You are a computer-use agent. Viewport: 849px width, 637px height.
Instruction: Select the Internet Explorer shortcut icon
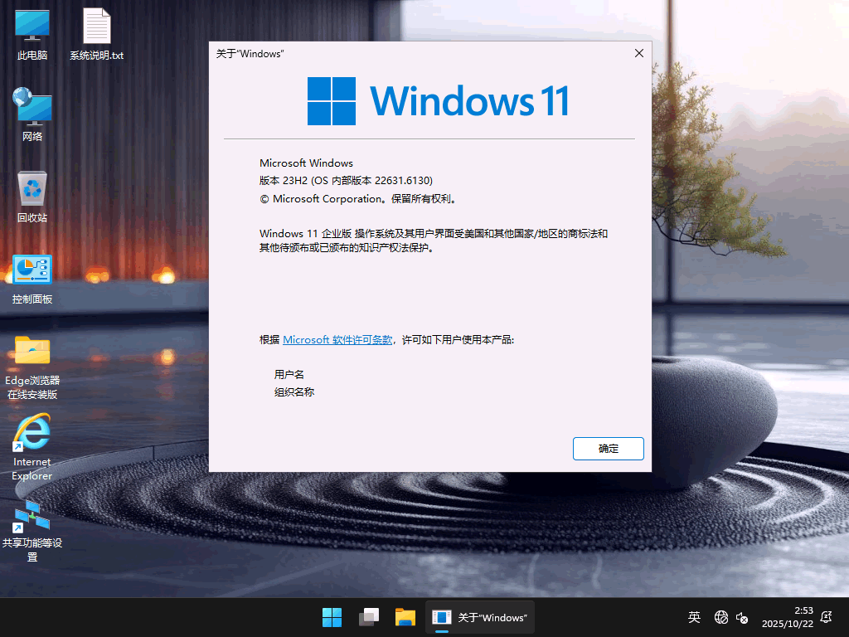[x=32, y=447]
